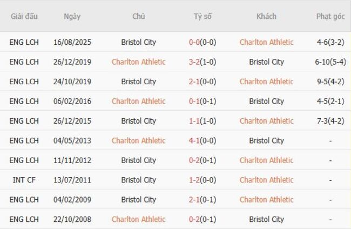
Task: Click the 'Giải đấu' column header
Action: pyautogui.click(x=24, y=16)
